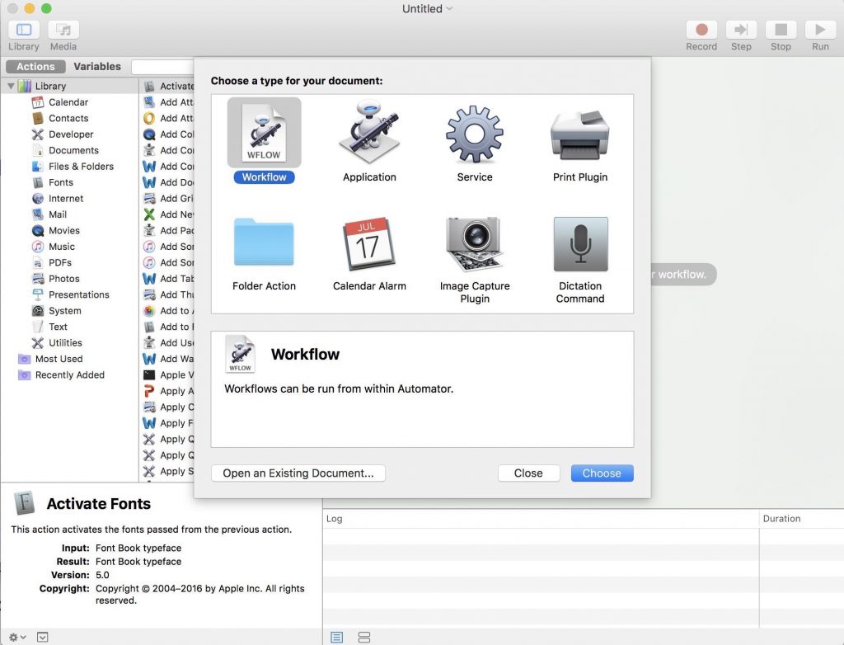Image resolution: width=844 pixels, height=645 pixels.
Task: Click the actions search field
Action: click(162, 67)
